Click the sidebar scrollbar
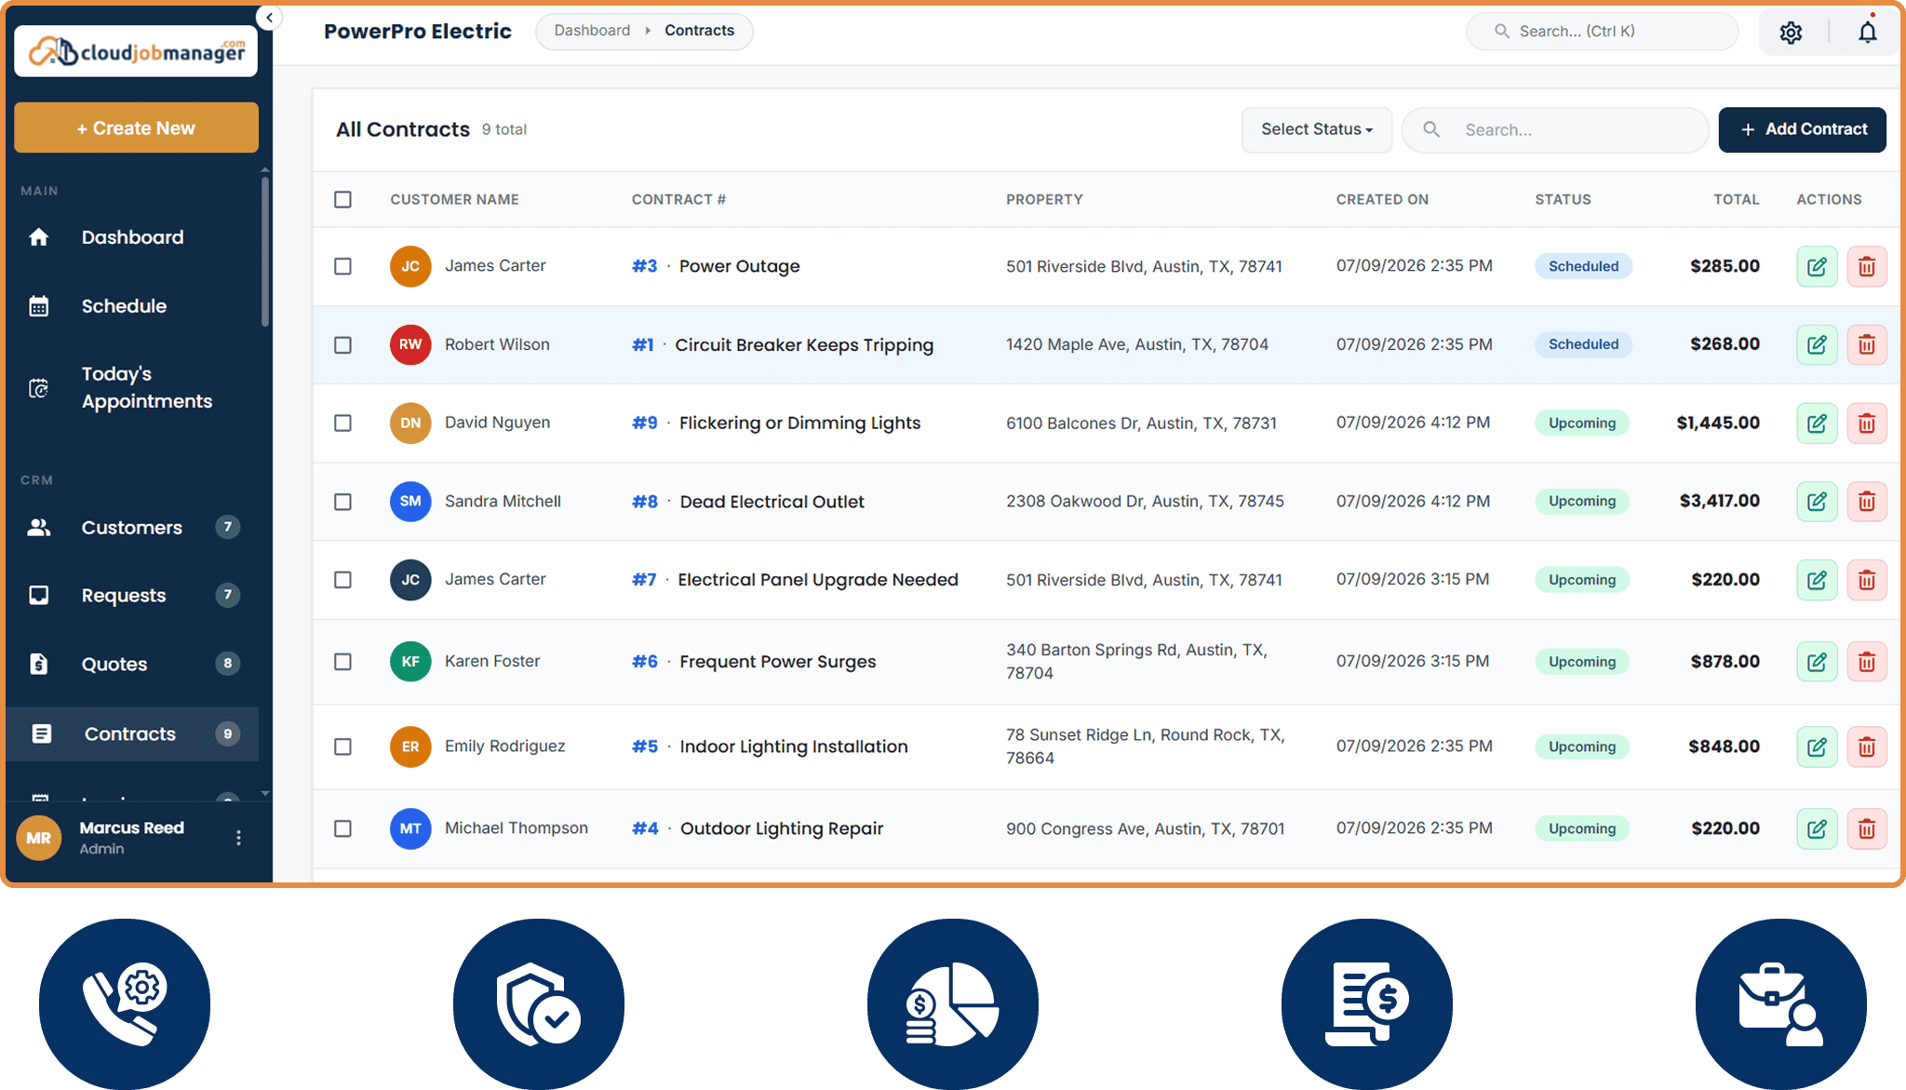This screenshot has width=1906, height=1090. point(265,251)
